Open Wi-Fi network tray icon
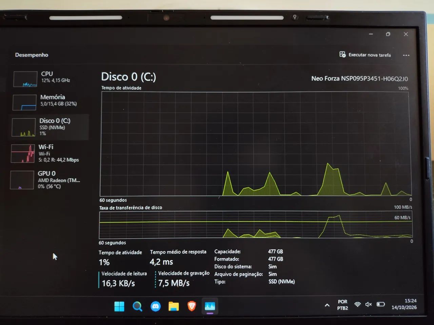 tap(357, 304)
